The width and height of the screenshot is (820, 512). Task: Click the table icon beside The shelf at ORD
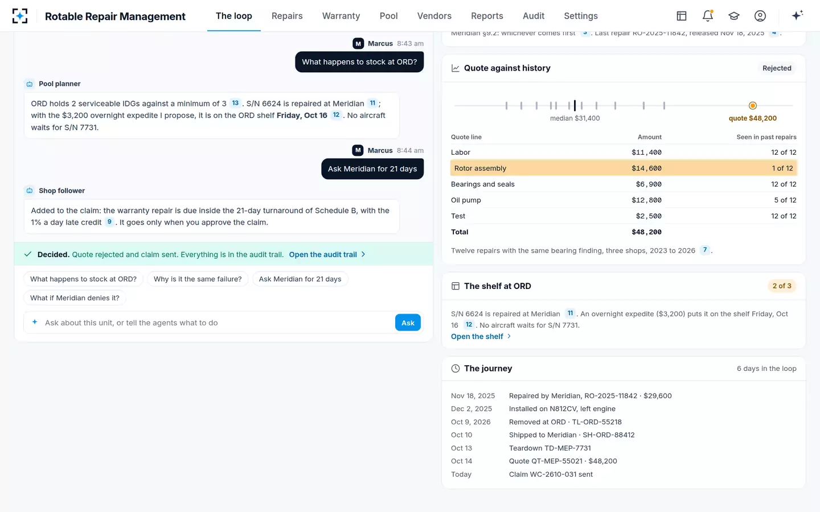(456, 286)
